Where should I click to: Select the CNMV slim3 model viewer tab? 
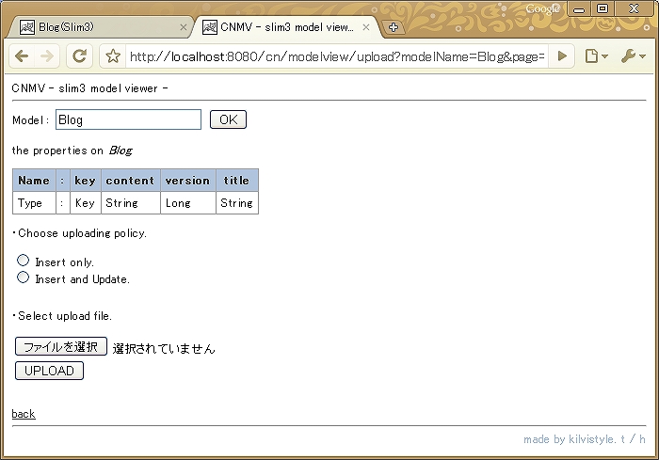[x=286, y=27]
